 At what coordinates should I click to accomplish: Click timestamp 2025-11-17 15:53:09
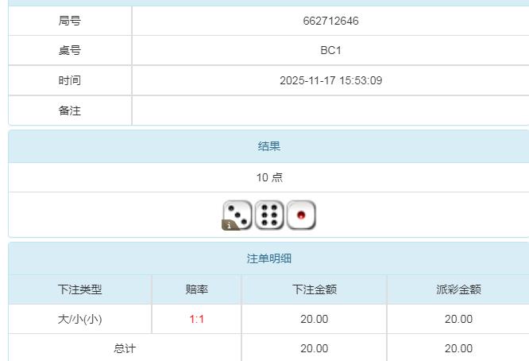tap(330, 81)
